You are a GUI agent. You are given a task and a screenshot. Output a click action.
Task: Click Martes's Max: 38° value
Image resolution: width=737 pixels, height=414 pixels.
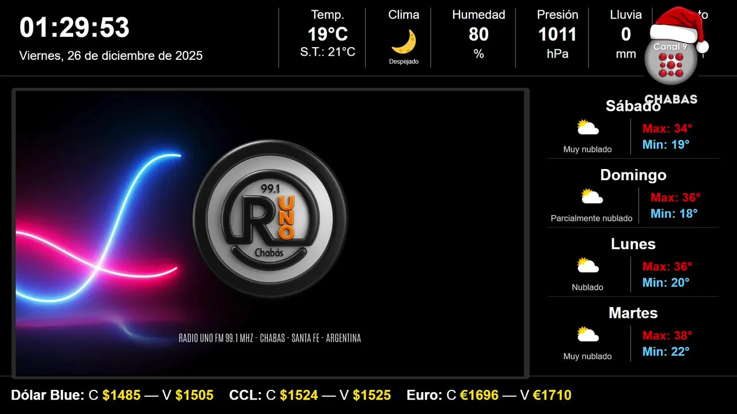(x=667, y=335)
